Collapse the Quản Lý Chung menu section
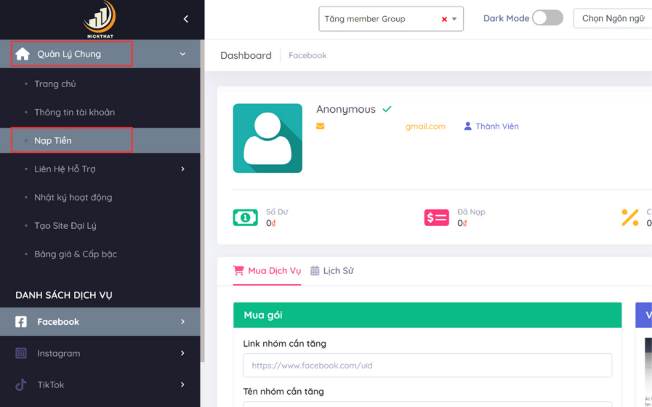Screen dimensions: 652x407 [182, 54]
